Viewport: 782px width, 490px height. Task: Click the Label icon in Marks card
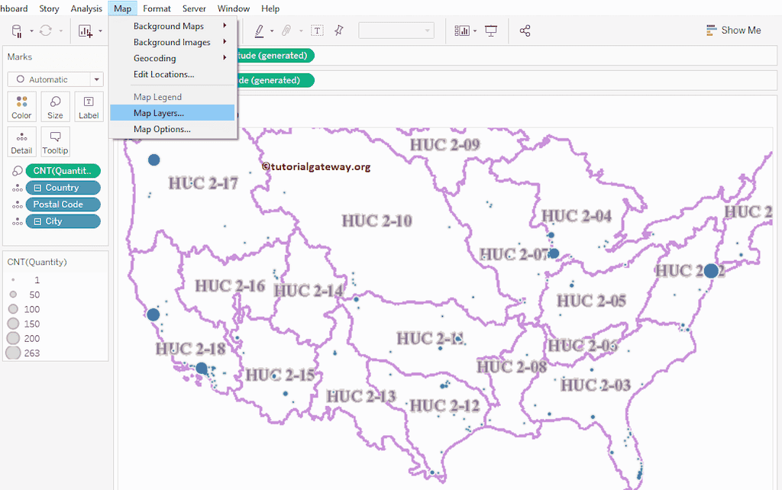coord(89,106)
